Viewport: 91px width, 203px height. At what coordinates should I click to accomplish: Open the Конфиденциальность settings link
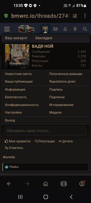22,105
